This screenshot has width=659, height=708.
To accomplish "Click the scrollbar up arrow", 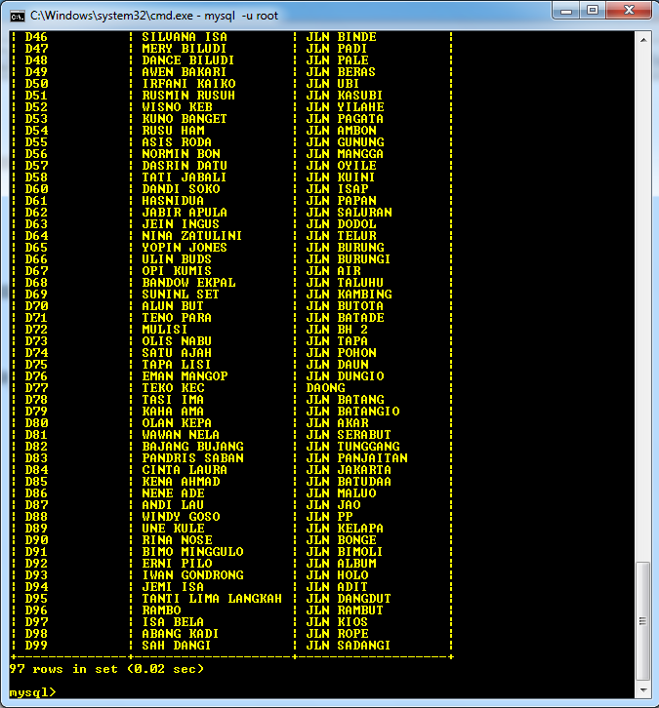I will point(643,40).
